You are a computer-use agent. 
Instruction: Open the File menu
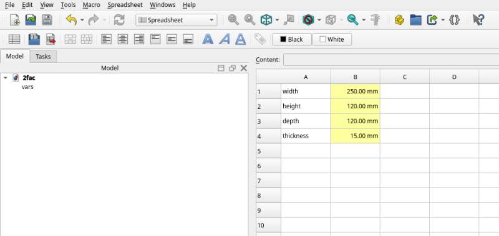coord(9,5)
